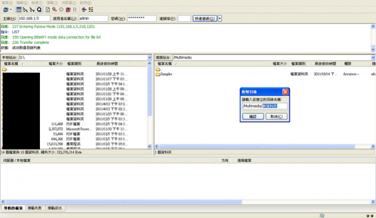Click the local row sized 2,307,072
Screen dimensions: 376x218
[75, 129]
